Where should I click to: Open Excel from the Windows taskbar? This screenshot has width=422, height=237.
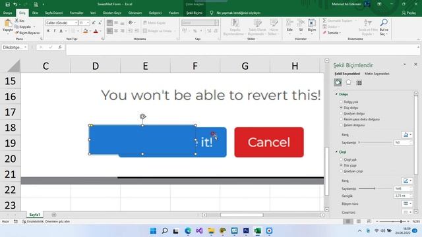[258, 231]
